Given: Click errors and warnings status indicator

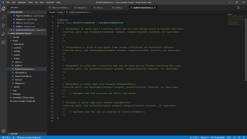Looking at the screenshot, I should click(6, 137).
